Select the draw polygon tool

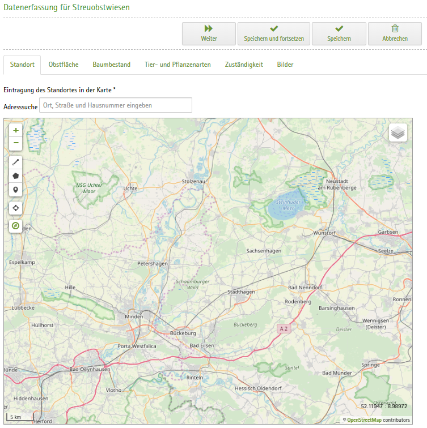point(16,176)
